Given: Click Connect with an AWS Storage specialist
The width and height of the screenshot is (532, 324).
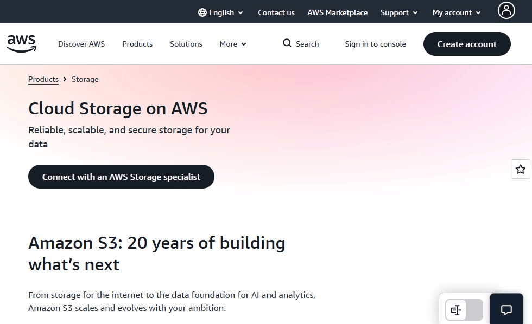Looking at the screenshot, I should click(x=121, y=177).
